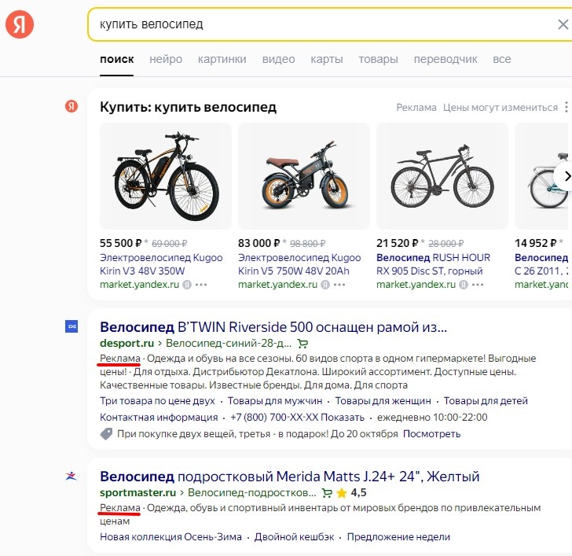Select the «видео» tab

pyautogui.click(x=278, y=59)
